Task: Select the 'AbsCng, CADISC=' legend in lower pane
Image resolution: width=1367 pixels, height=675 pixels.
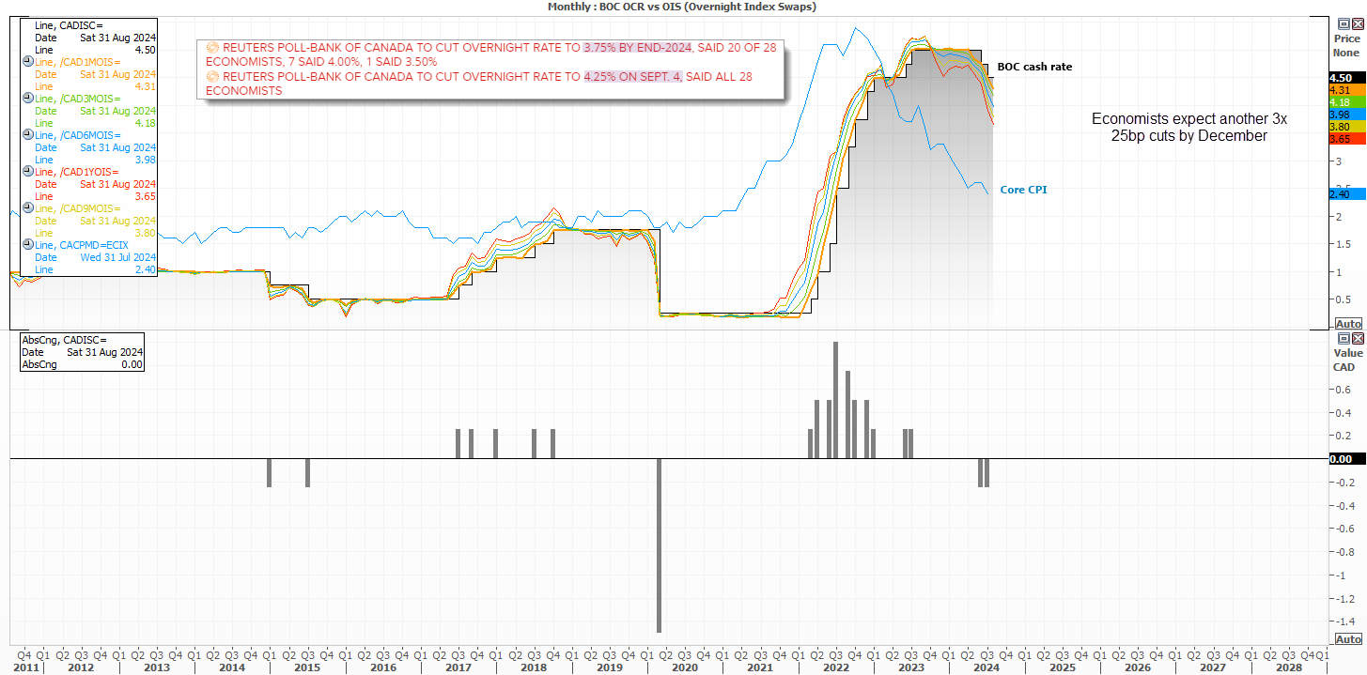Action: (x=64, y=340)
